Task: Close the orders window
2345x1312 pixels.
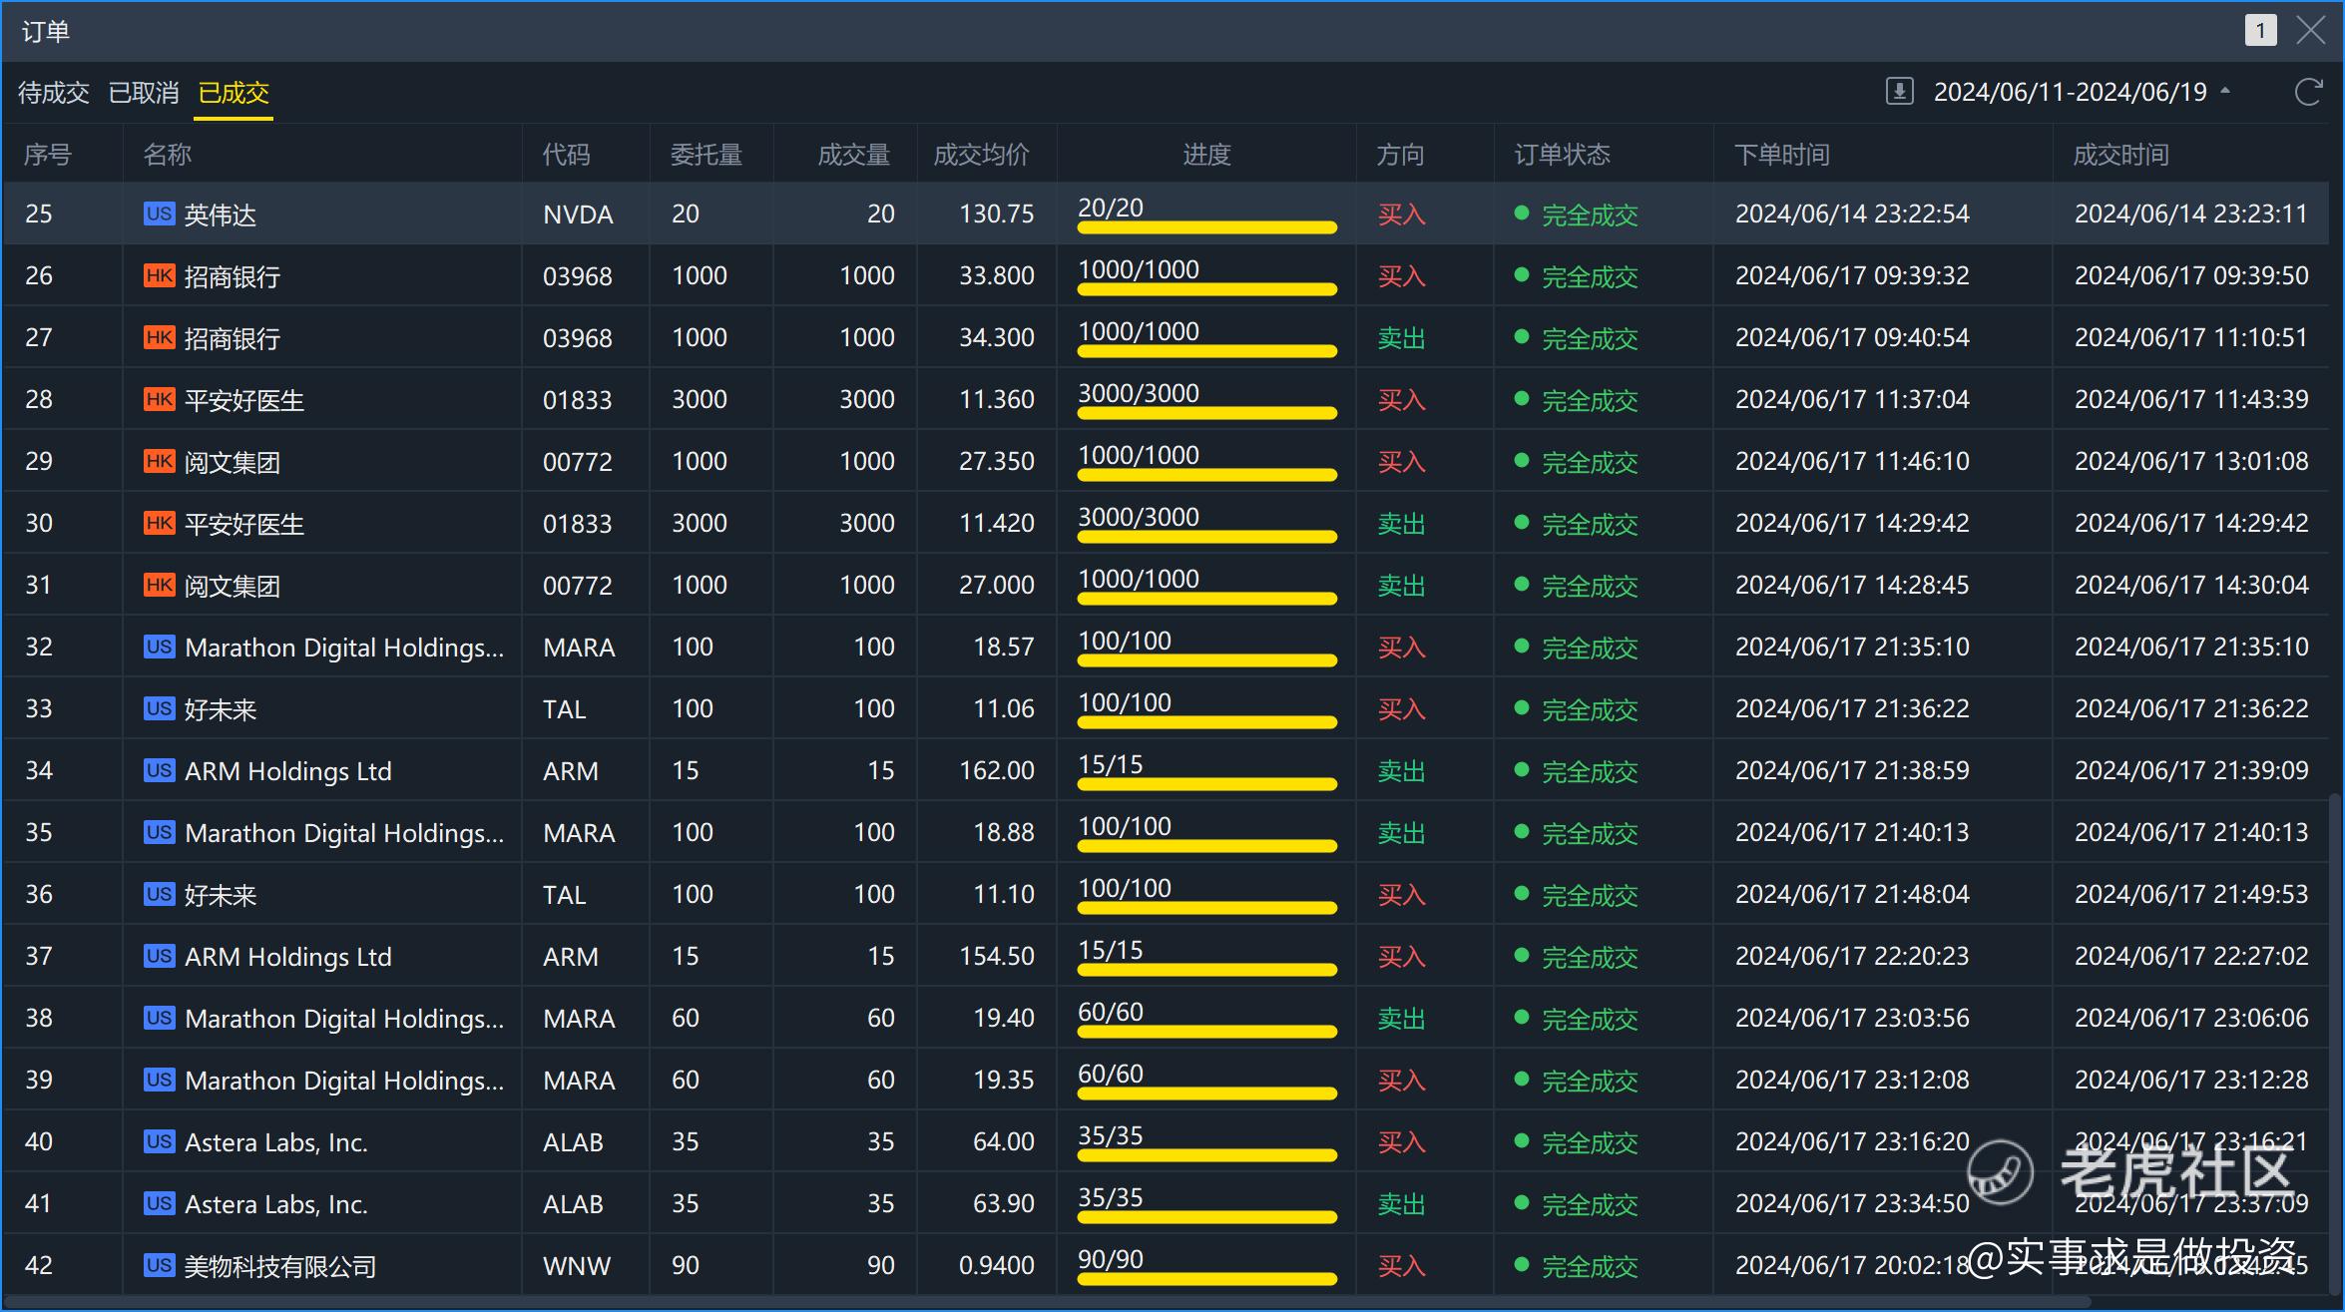Action: coord(2310,31)
